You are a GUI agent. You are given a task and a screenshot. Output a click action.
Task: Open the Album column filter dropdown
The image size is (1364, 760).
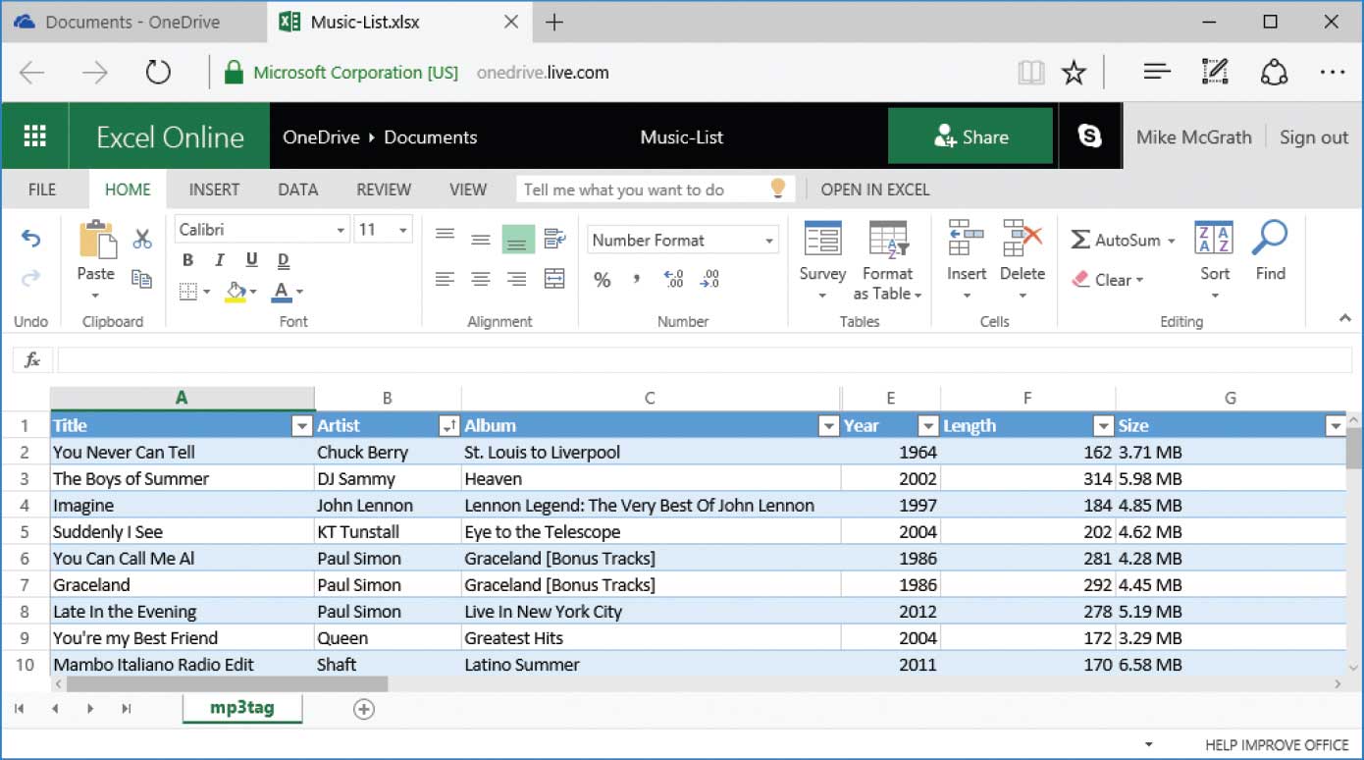pyautogui.click(x=829, y=426)
